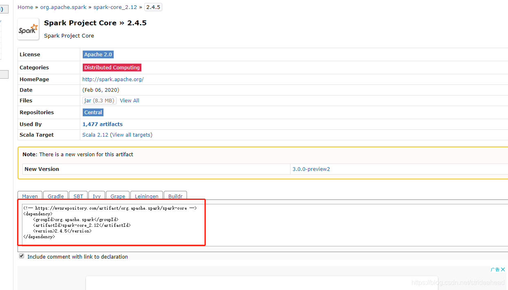Go to Home breadcrumb
The height and width of the screenshot is (290, 508).
(25, 7)
